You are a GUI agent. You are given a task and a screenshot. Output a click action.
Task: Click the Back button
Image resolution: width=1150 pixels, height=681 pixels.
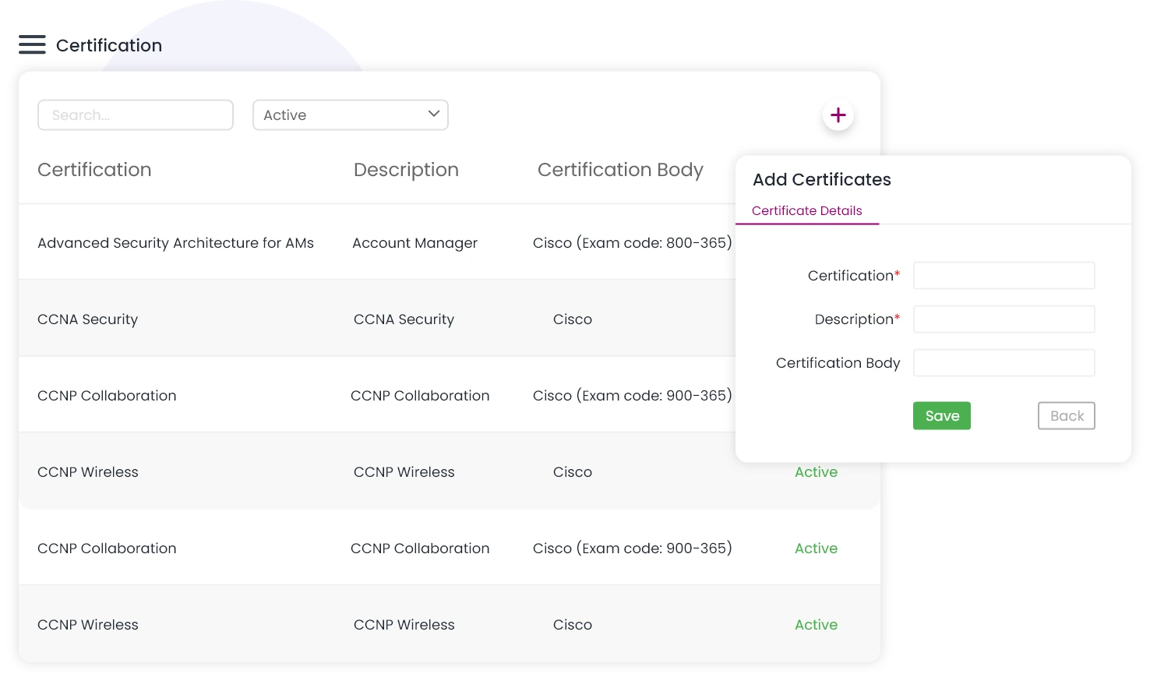pyautogui.click(x=1066, y=416)
